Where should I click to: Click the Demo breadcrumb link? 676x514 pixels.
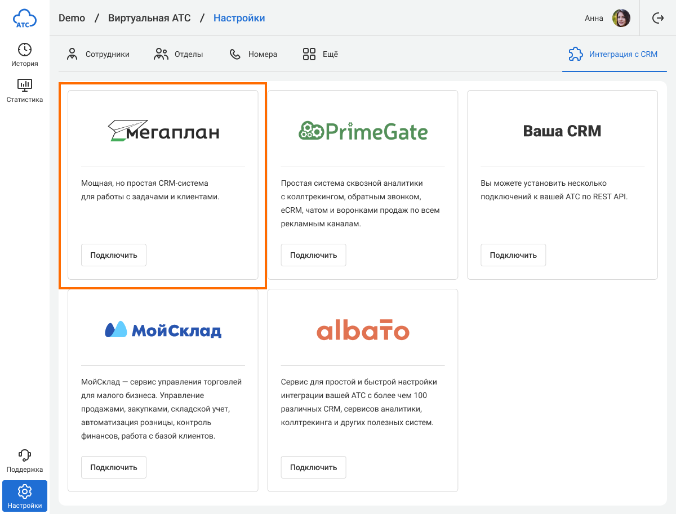(72, 18)
